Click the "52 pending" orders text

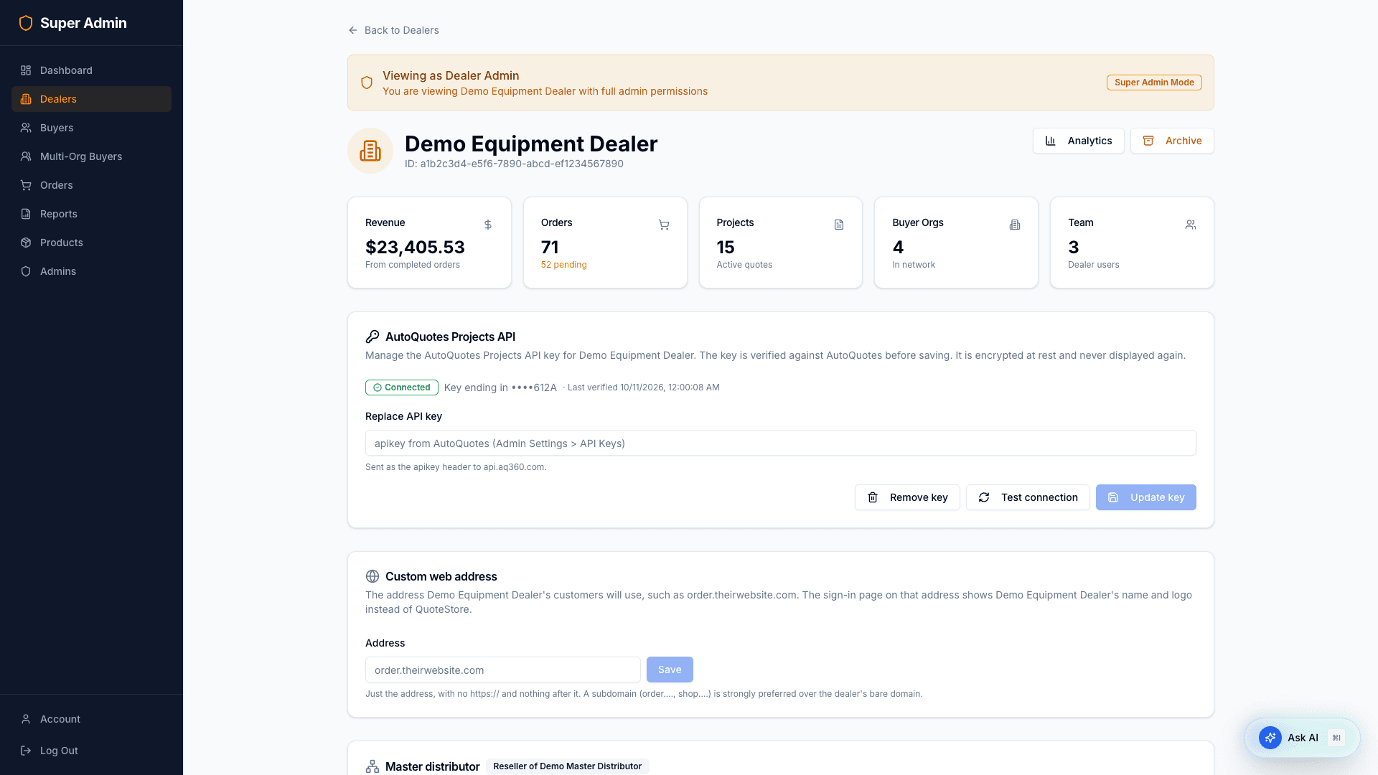click(x=563, y=265)
